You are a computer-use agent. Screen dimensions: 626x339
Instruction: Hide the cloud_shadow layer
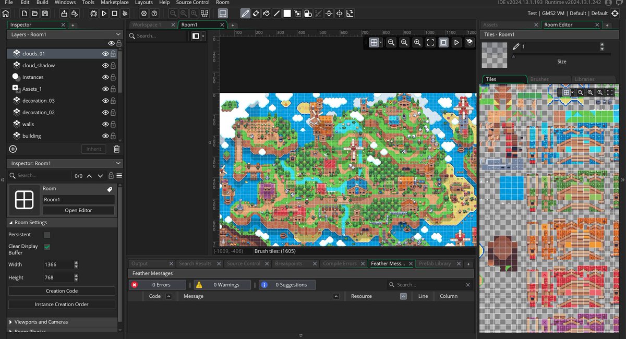click(105, 65)
